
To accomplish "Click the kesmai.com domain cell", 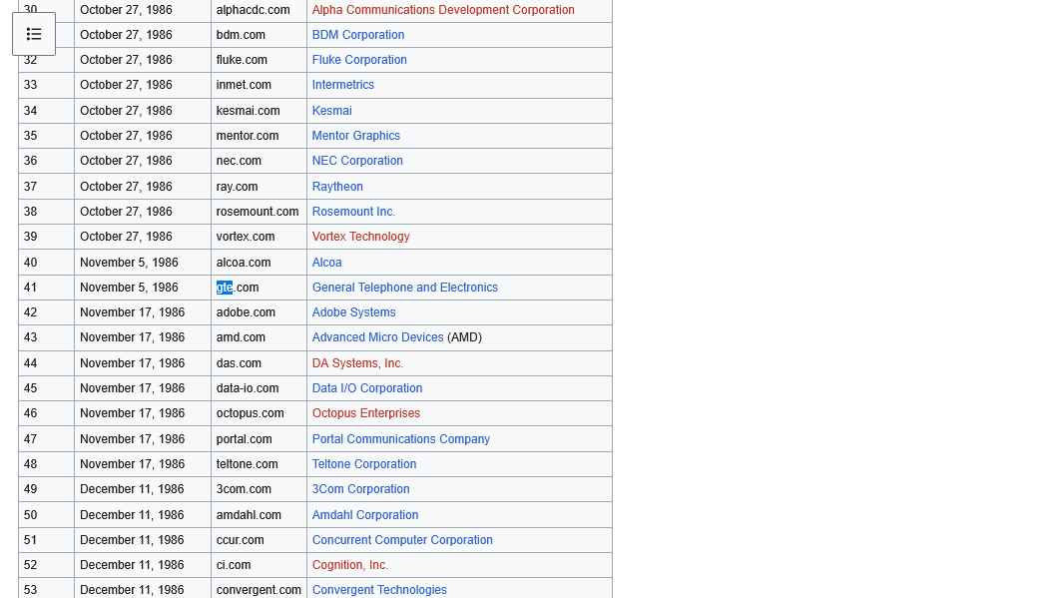I will pyautogui.click(x=259, y=111).
